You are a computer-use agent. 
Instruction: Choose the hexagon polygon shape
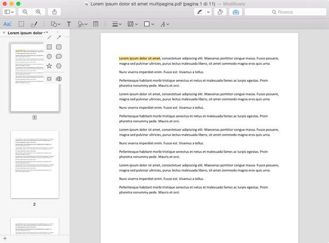point(59,66)
